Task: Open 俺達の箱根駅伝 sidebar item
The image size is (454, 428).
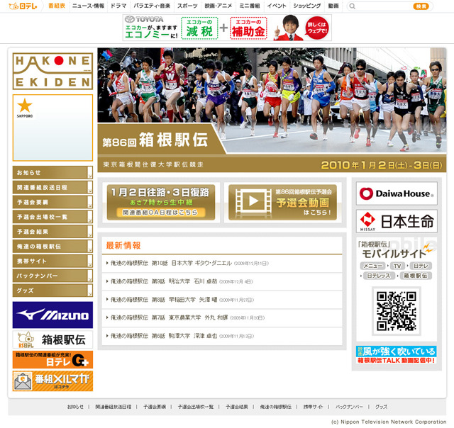Action: pos(52,246)
